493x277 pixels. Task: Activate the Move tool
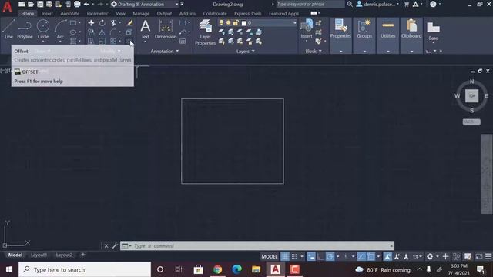coord(91,23)
